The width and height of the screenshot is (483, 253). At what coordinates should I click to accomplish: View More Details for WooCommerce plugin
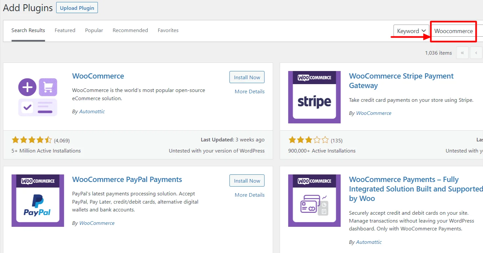click(249, 92)
